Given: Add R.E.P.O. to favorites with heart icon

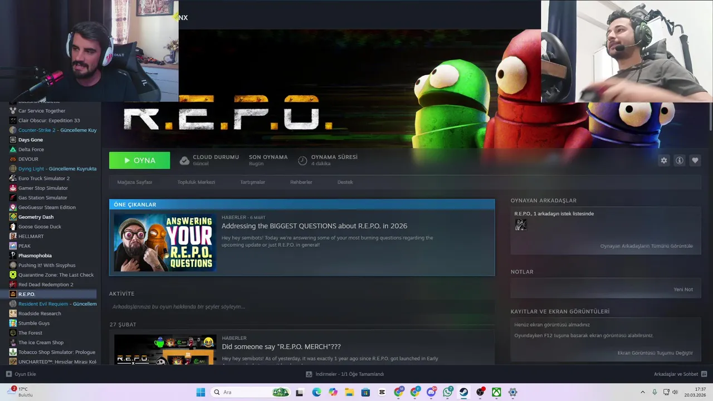Looking at the screenshot, I should click(x=695, y=160).
